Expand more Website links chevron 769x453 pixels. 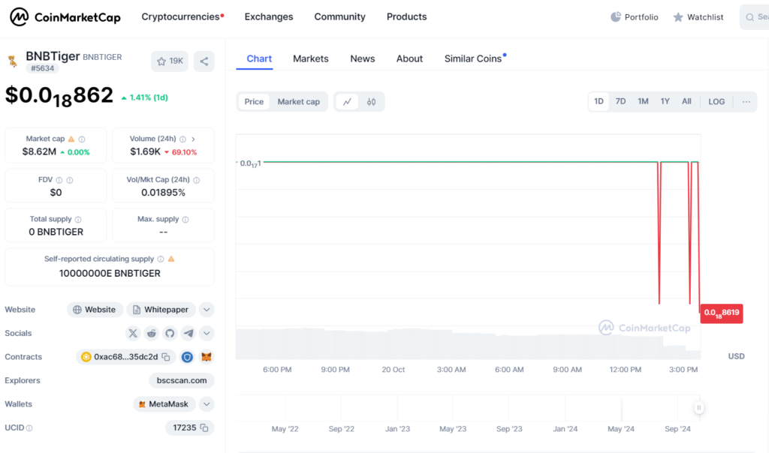(207, 310)
